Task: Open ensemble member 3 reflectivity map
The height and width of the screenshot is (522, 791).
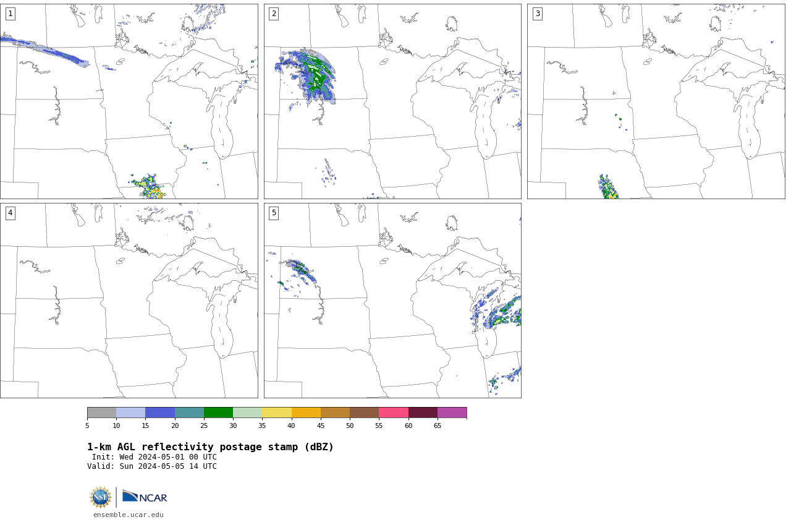Action: coord(656,101)
